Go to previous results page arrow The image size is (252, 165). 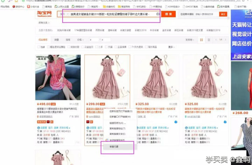pos(216,40)
